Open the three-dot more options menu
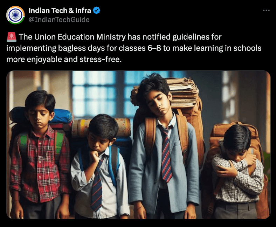This screenshot has height=227, width=276. pos(266,11)
